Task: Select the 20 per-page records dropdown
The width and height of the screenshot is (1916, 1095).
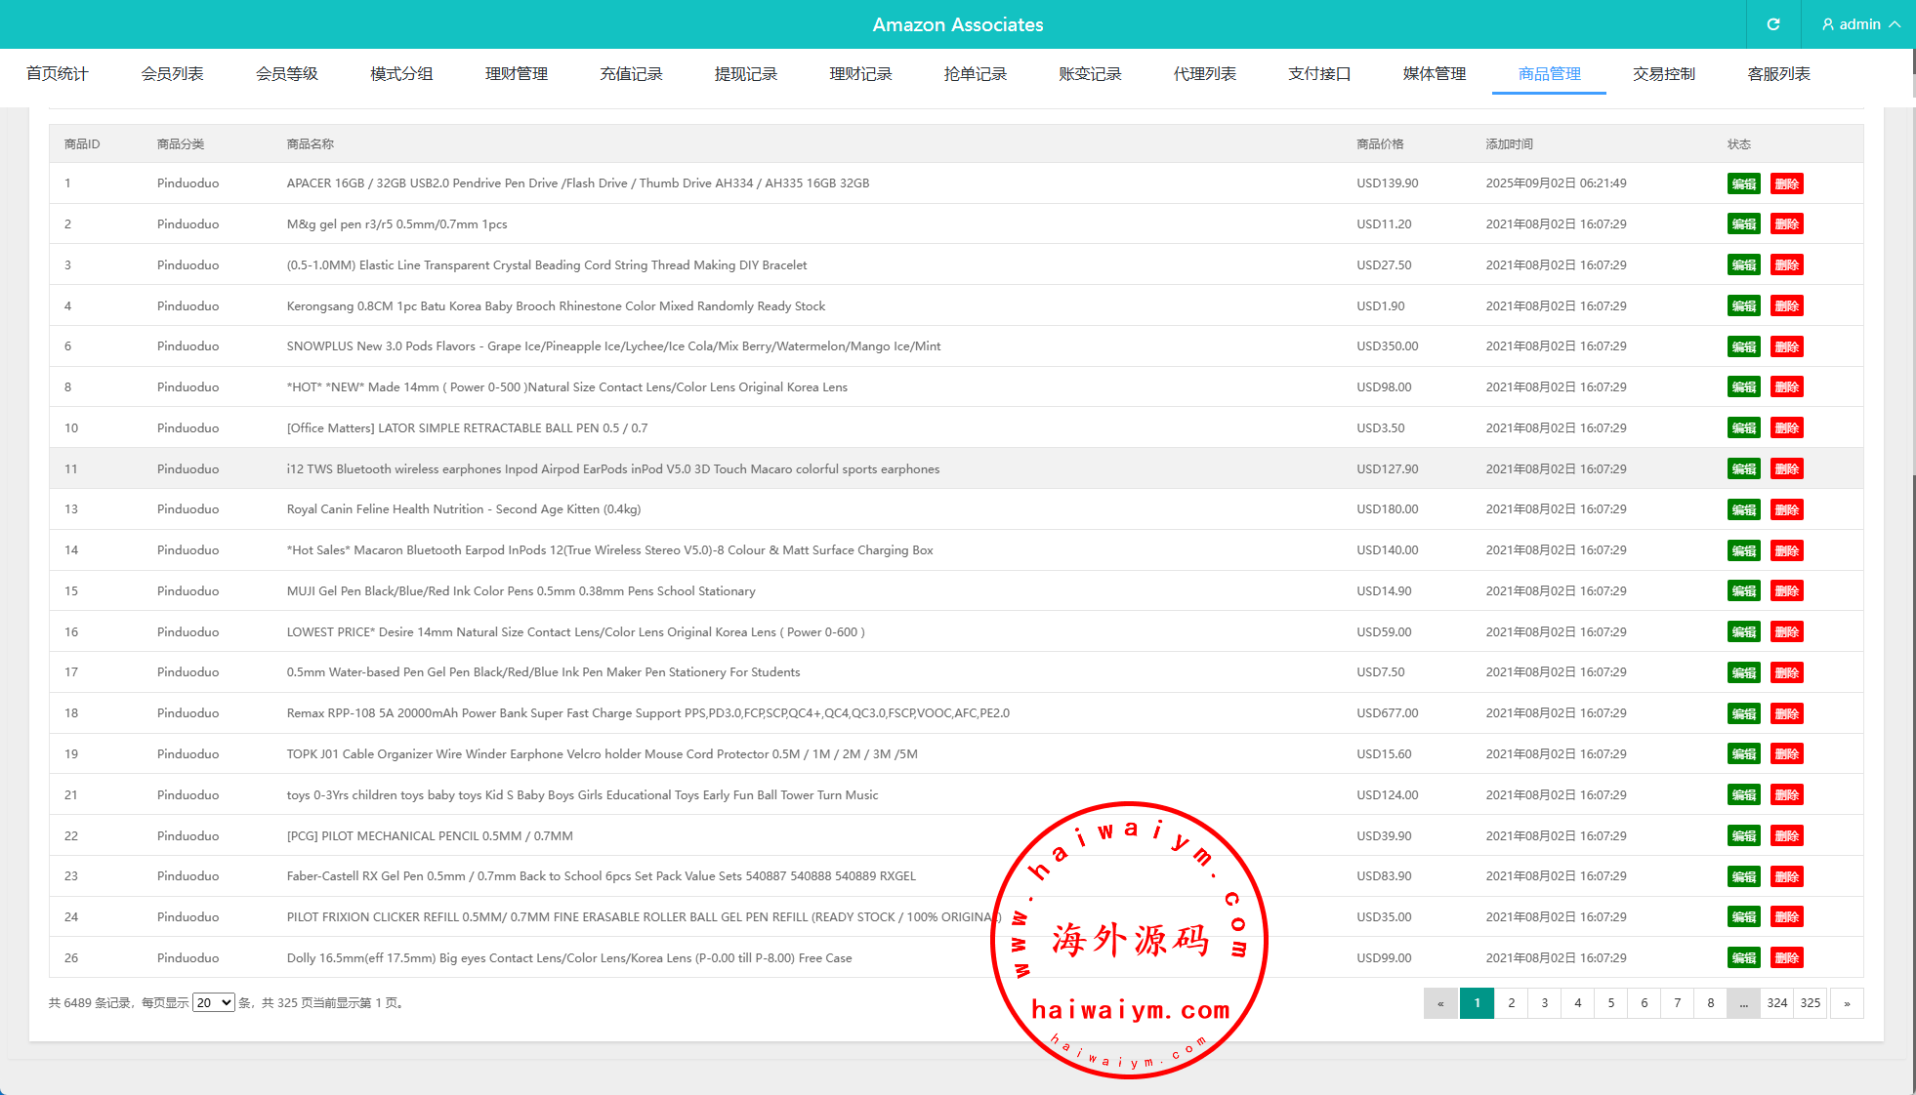Action: (213, 1002)
